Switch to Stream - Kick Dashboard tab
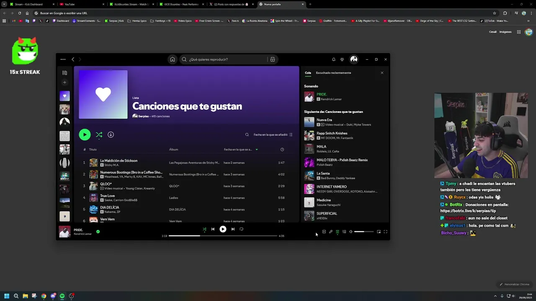 32,4
